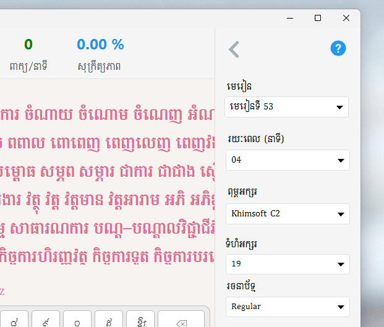384x327 pixels.
Task: Open the Regular font style dropdown
Action: pos(287,307)
